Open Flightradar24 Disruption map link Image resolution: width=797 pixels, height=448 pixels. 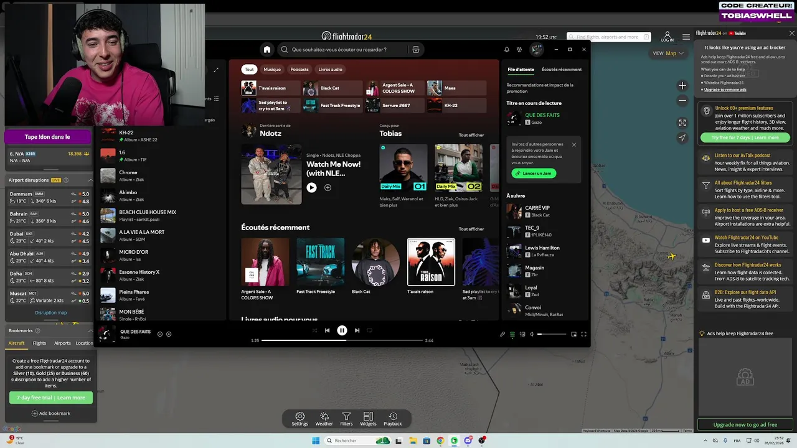tap(51, 313)
